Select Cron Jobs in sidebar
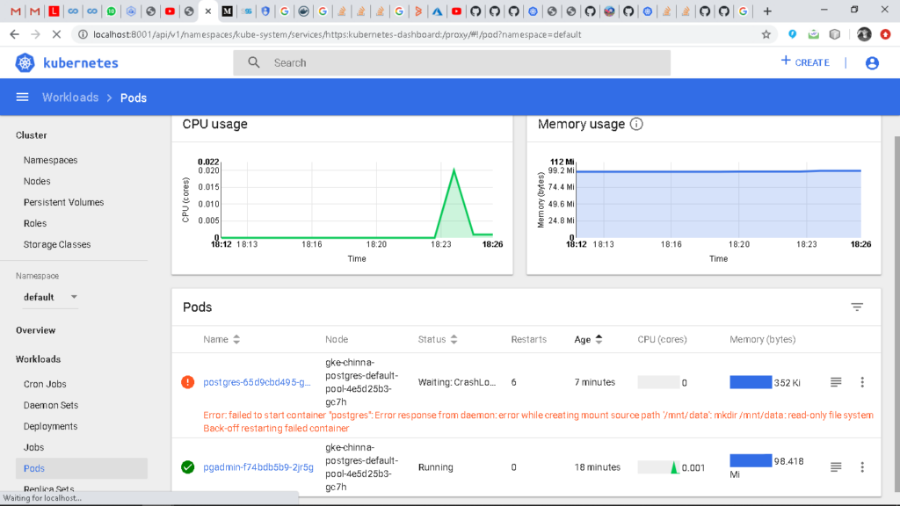The width and height of the screenshot is (900, 506). pyautogui.click(x=45, y=384)
